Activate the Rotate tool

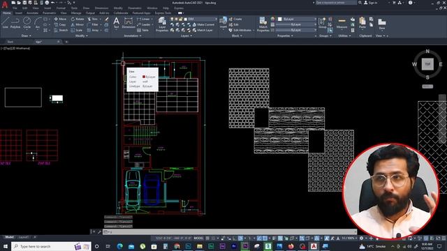pyautogui.click(x=78, y=19)
